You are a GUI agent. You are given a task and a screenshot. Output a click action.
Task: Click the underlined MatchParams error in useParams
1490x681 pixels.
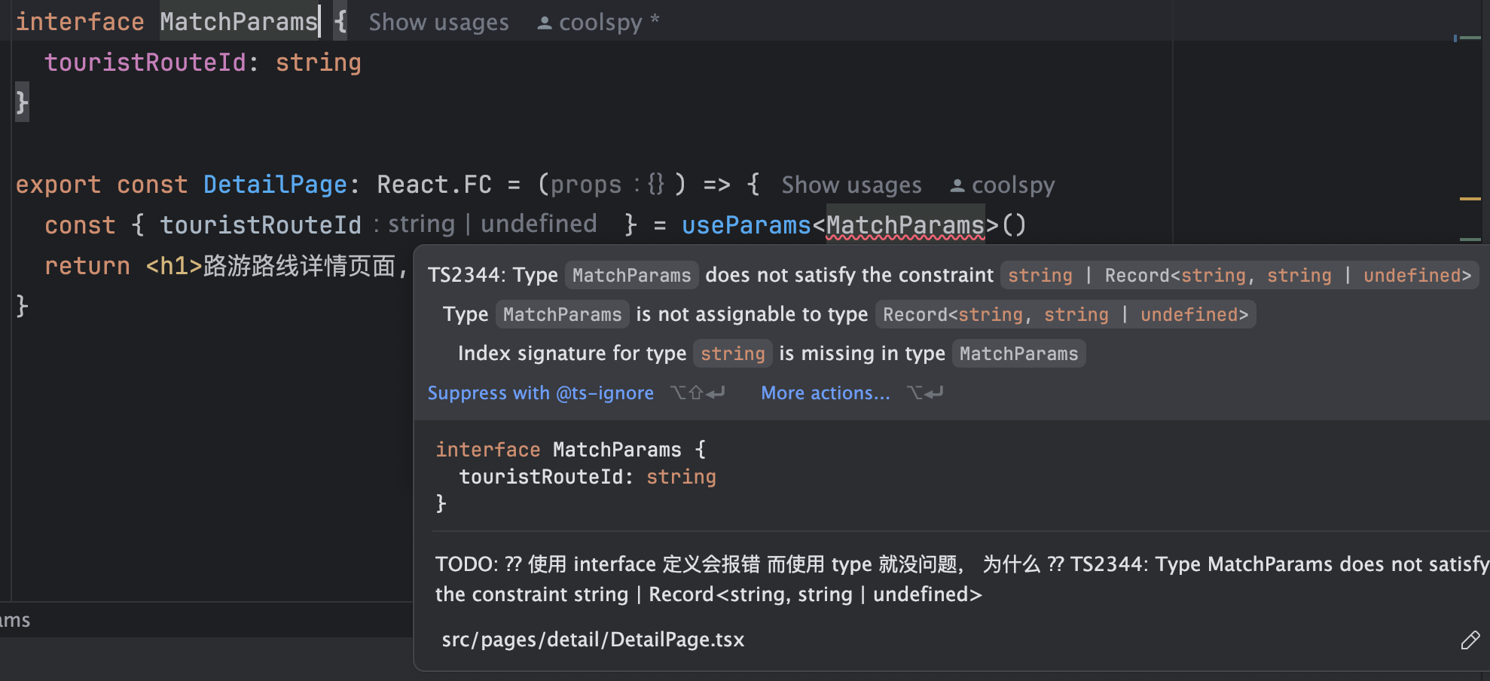pyautogui.click(x=905, y=225)
